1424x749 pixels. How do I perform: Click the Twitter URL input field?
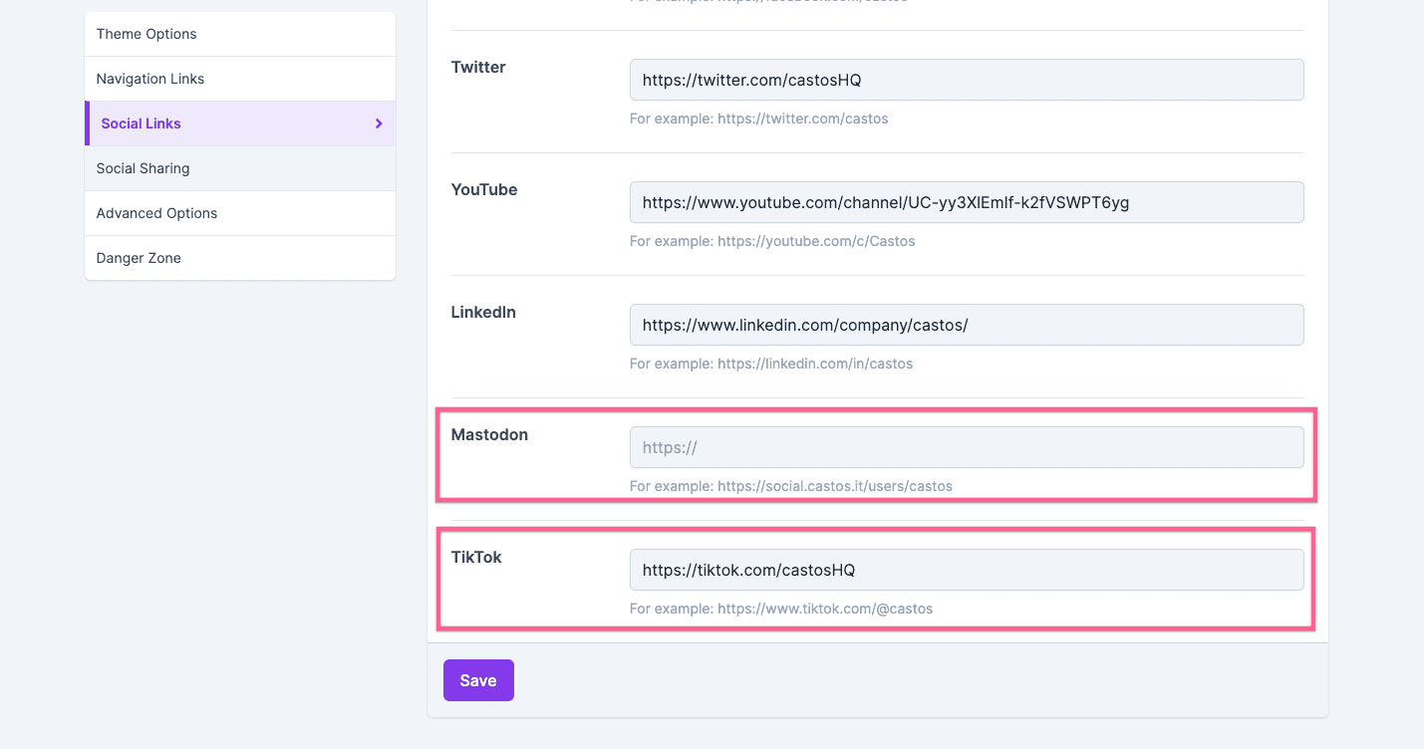click(x=967, y=80)
